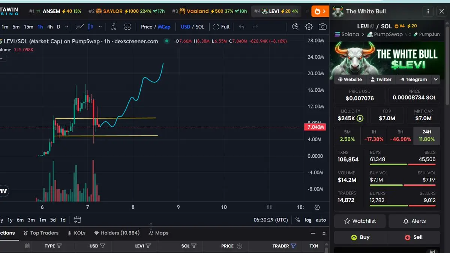Open trending token #4 LEVI

tap(276, 11)
